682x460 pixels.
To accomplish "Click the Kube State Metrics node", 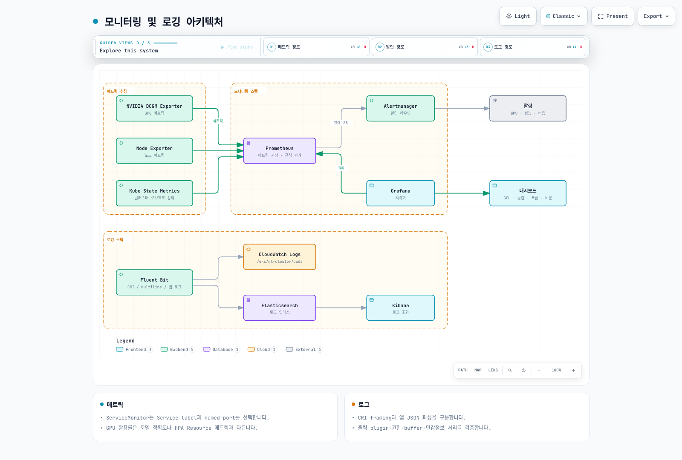I will pos(154,193).
